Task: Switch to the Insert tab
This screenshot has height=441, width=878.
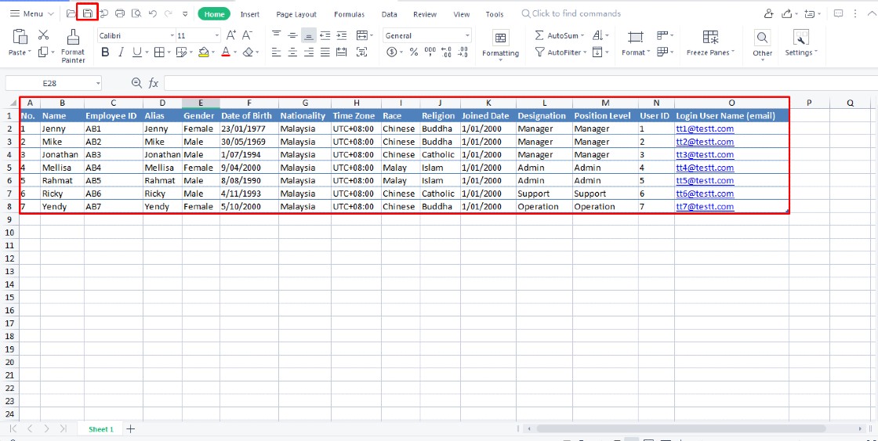Action: 250,14
